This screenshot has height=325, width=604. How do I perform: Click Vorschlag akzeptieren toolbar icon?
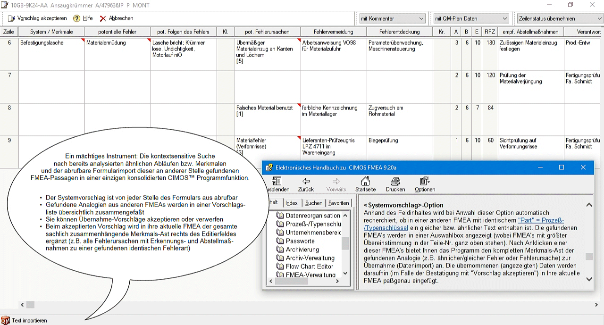[x=12, y=18]
